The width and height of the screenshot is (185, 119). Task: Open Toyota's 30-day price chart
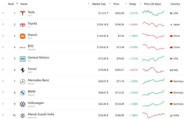pyautogui.click(x=153, y=25)
